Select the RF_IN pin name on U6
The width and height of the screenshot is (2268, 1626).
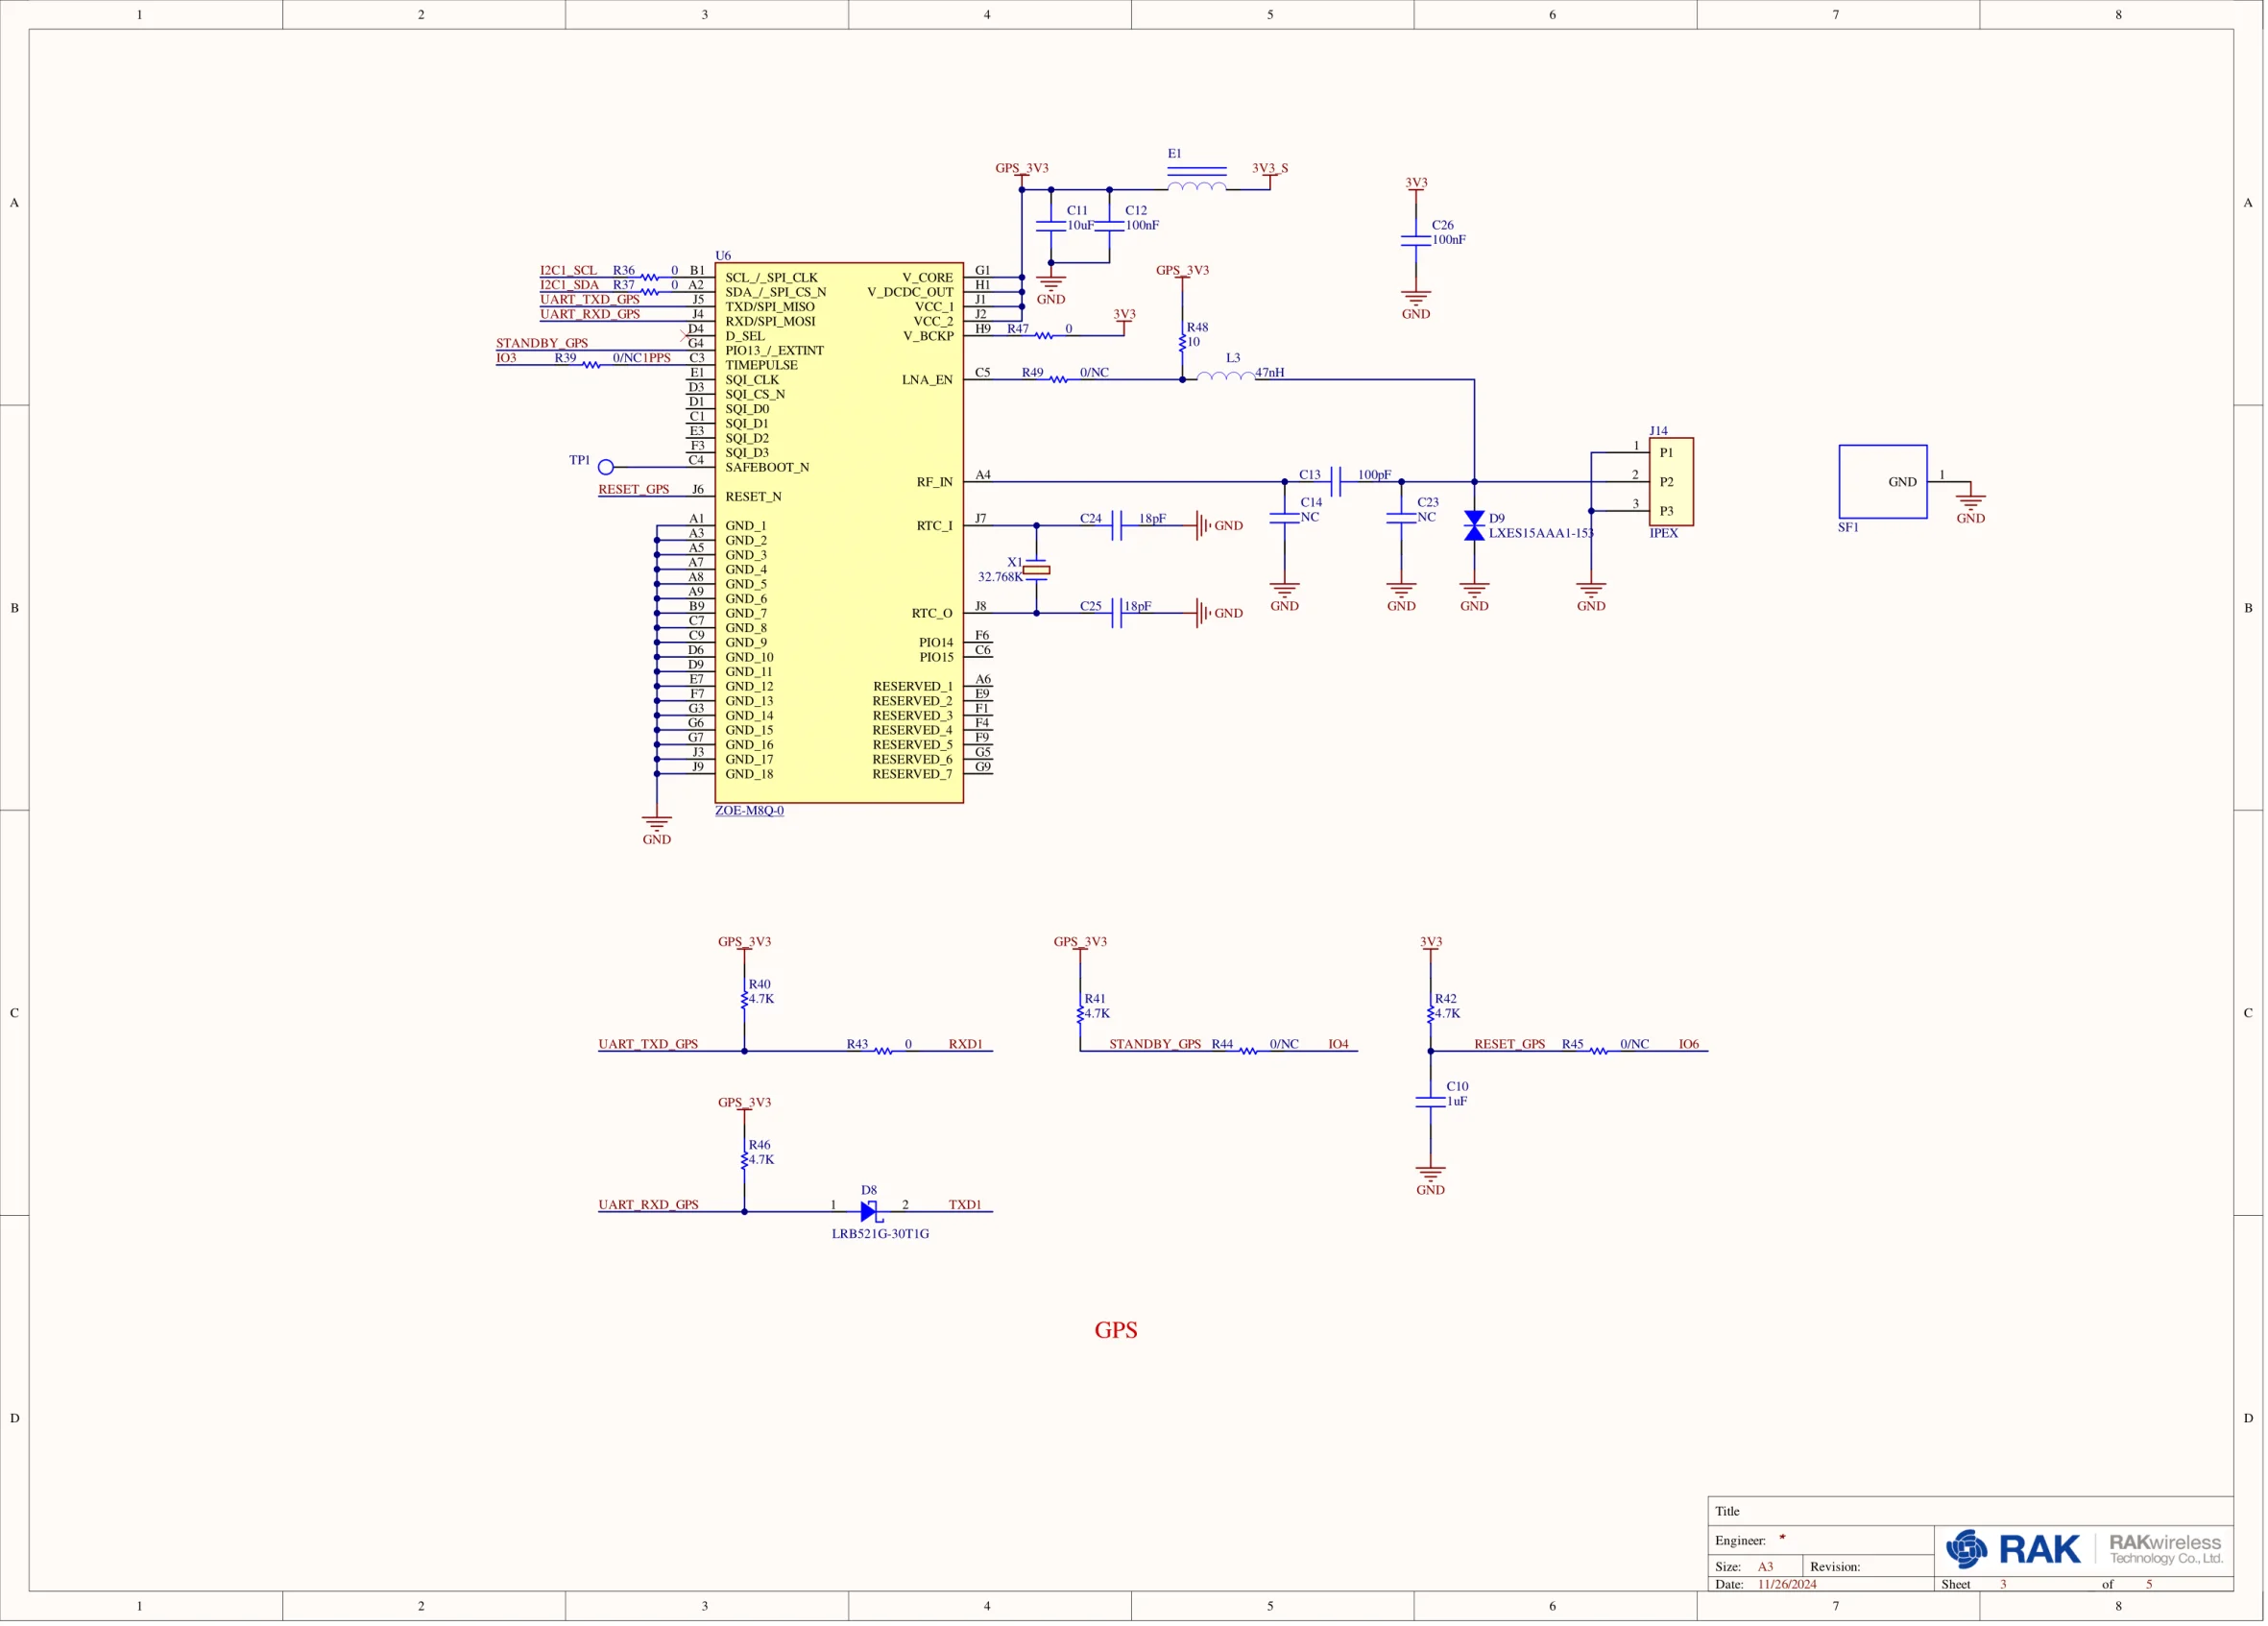click(934, 482)
